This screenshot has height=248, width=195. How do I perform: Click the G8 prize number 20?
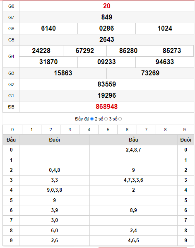[106, 6]
